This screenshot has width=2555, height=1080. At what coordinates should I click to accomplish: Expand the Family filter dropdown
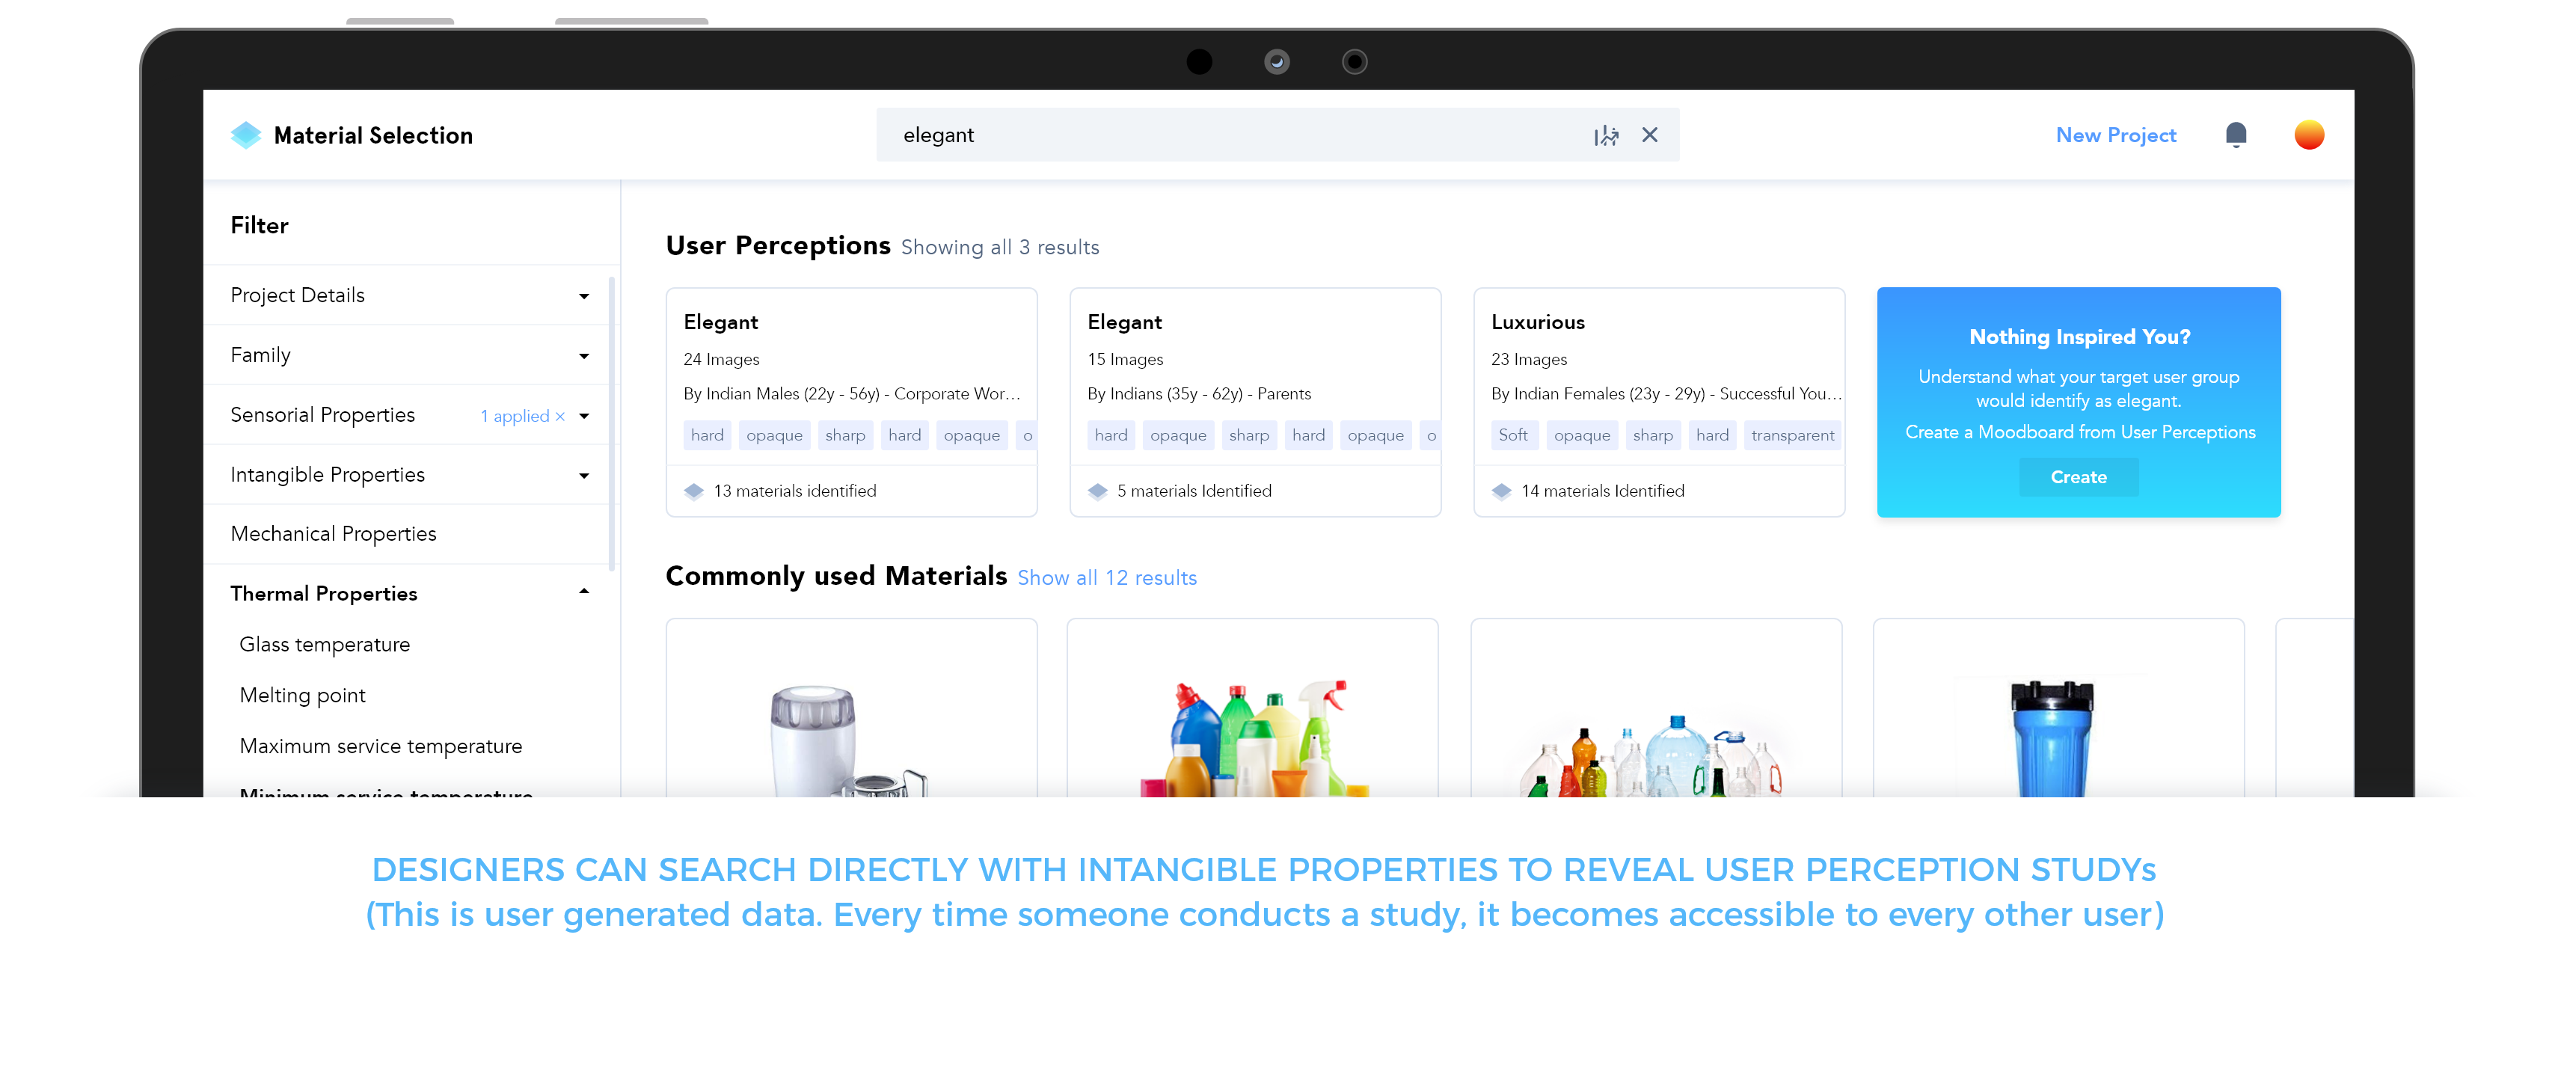(584, 355)
